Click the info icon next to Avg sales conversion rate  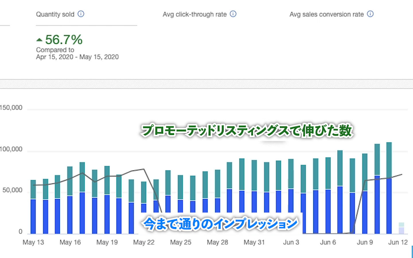click(x=370, y=14)
